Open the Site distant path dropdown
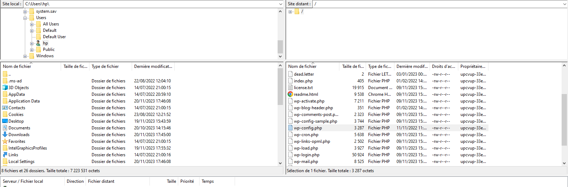The image size is (568, 187). click(564, 4)
